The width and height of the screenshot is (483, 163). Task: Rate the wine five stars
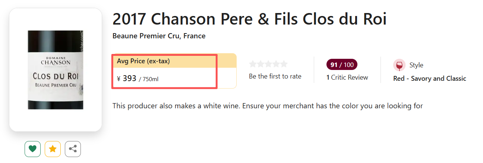(x=284, y=64)
